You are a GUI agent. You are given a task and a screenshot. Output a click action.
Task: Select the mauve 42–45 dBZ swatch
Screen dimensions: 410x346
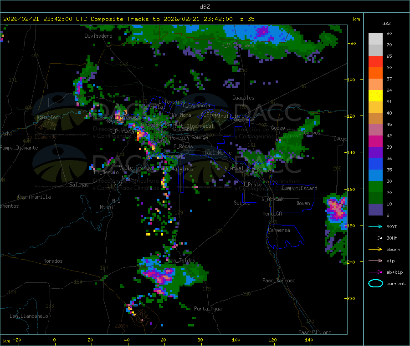click(x=375, y=130)
